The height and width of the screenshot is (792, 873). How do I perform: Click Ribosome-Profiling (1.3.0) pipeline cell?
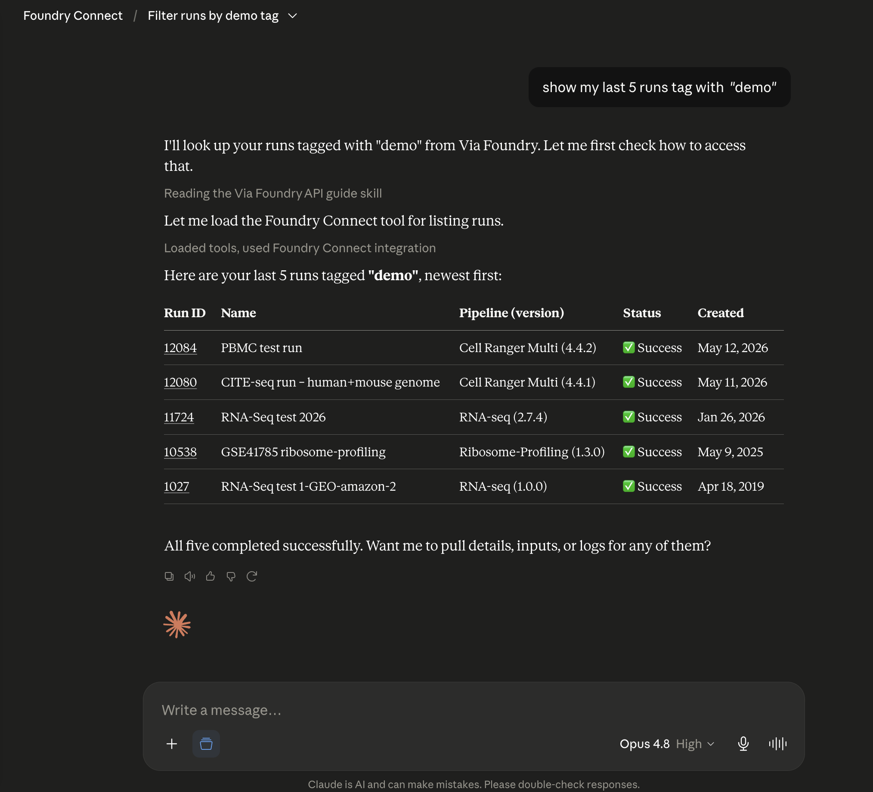pos(532,452)
